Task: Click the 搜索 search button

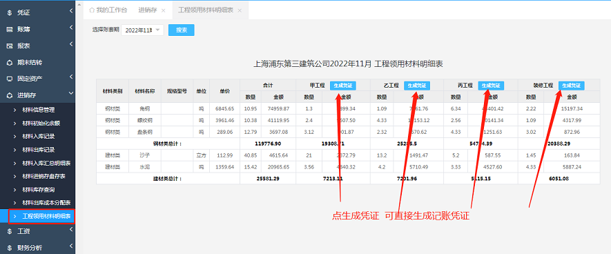Action: 182,30
